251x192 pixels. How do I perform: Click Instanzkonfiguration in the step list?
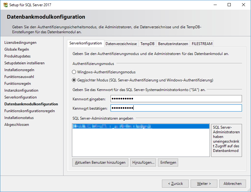[21, 90]
